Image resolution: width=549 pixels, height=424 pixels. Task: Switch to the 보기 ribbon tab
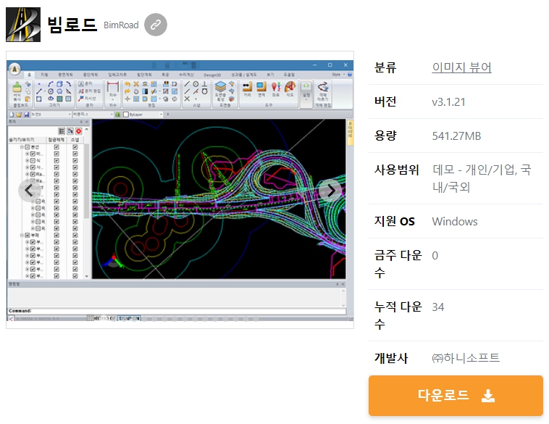tap(270, 75)
